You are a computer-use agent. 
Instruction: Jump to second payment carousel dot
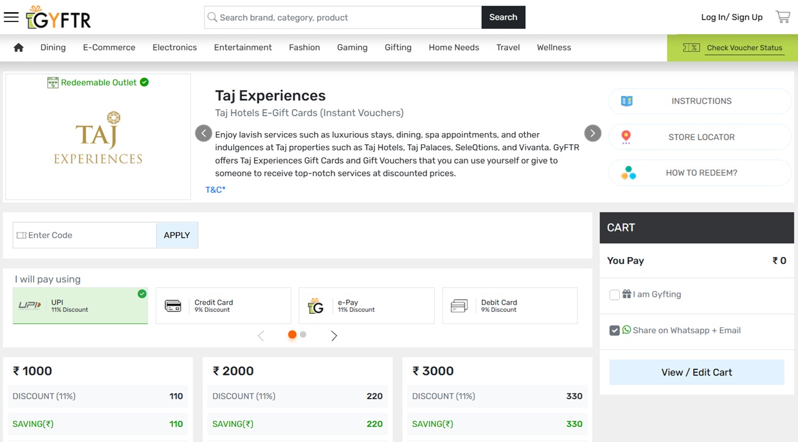click(x=303, y=335)
